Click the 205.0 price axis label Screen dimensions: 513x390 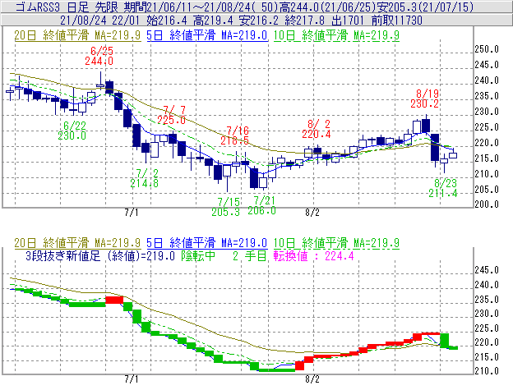(487, 189)
